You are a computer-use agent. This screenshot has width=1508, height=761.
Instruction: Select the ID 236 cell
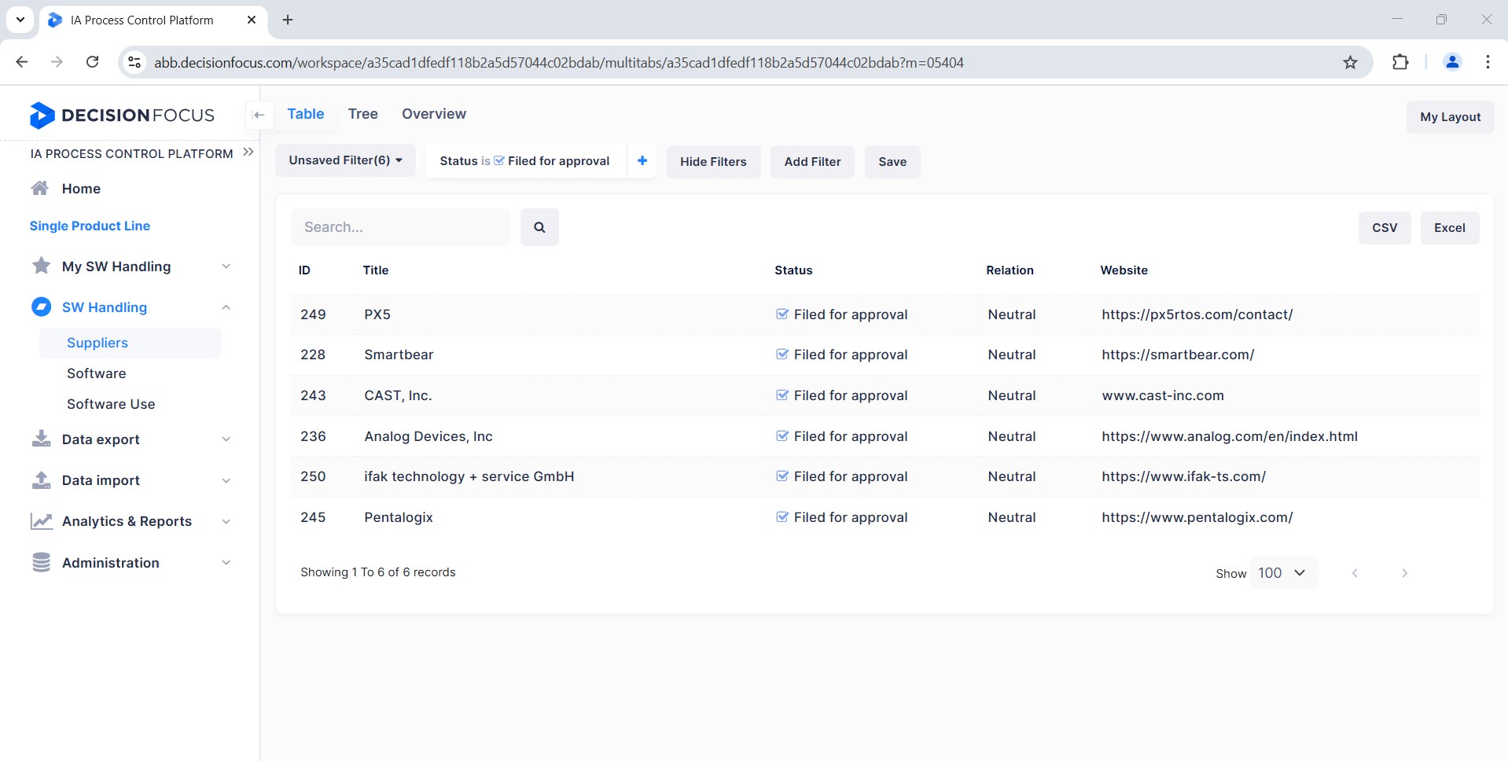click(x=313, y=436)
